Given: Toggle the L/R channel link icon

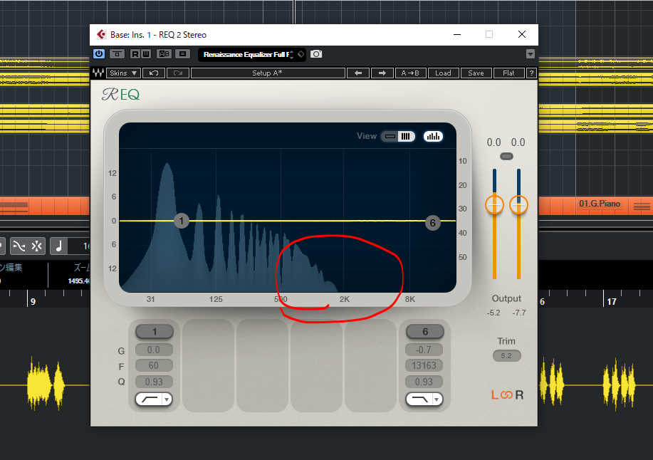Looking at the screenshot, I should tap(507, 395).
